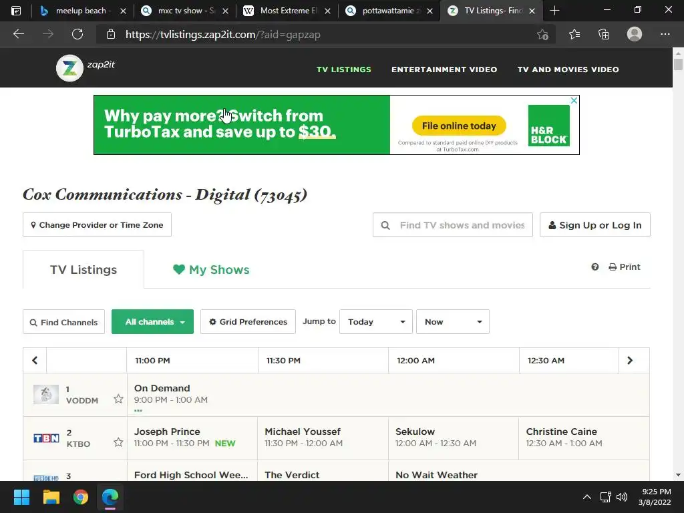Expand the All channels dropdown
684x513 pixels.
[x=153, y=322]
